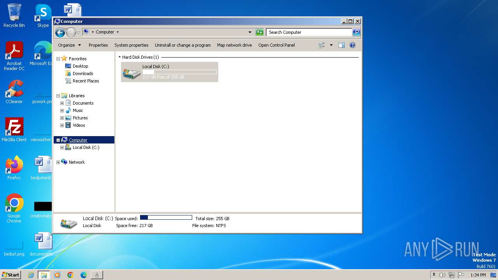Click the search magnifier icon
The image size is (498, 280).
tap(356, 32)
